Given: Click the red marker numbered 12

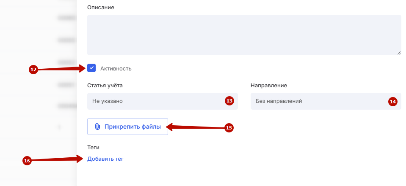Looking at the screenshot, I should 33,70.
